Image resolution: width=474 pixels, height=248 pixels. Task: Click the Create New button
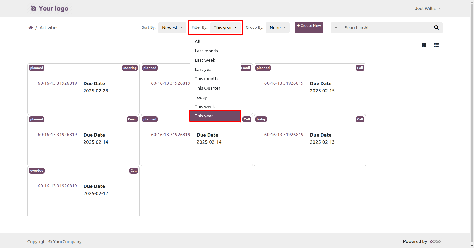tap(309, 28)
